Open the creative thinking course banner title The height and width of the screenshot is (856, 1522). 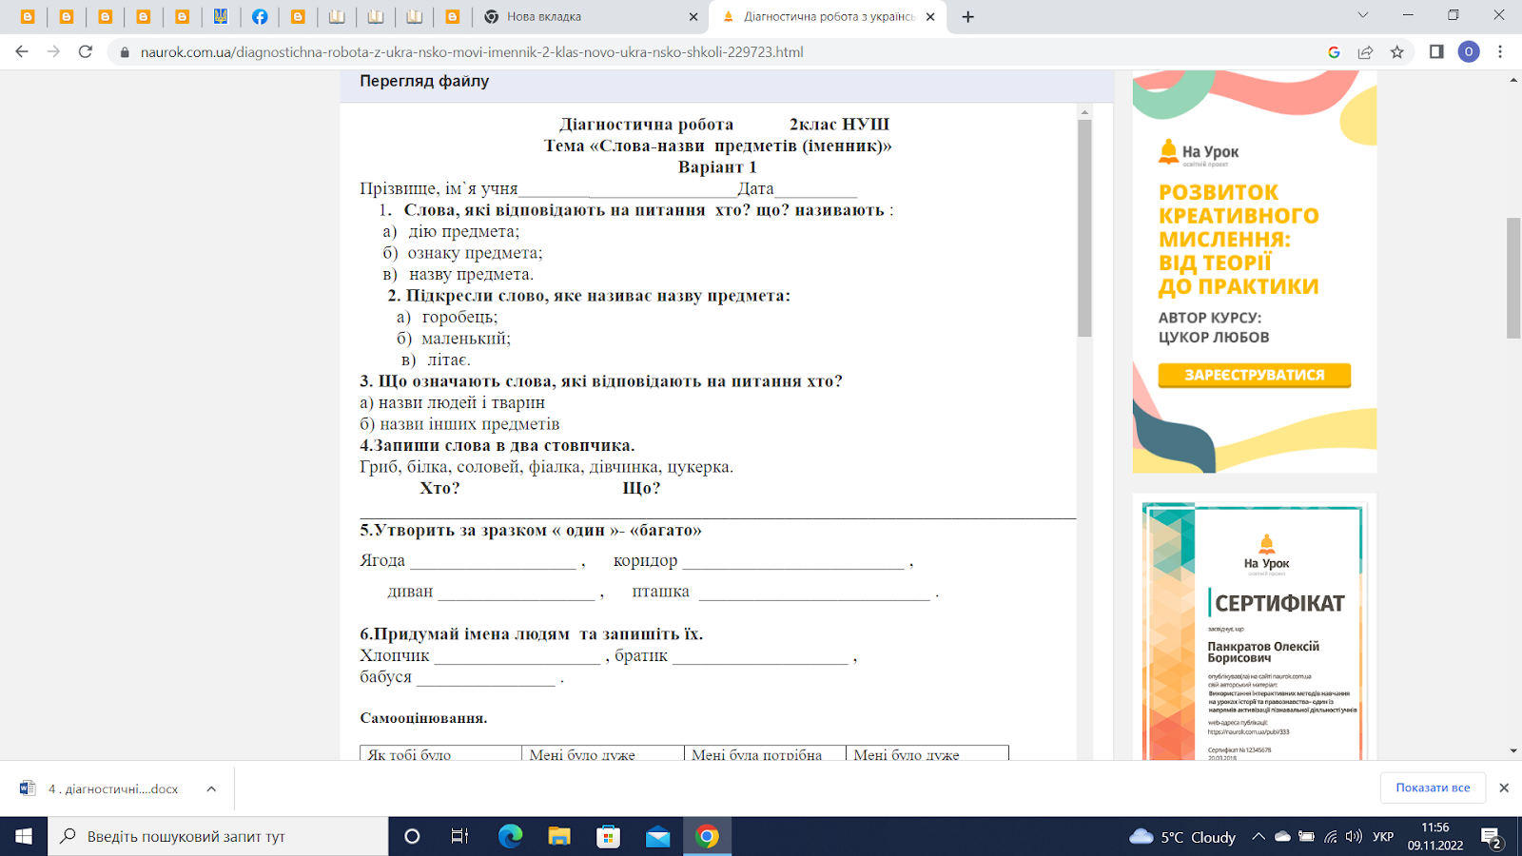pyautogui.click(x=1239, y=240)
